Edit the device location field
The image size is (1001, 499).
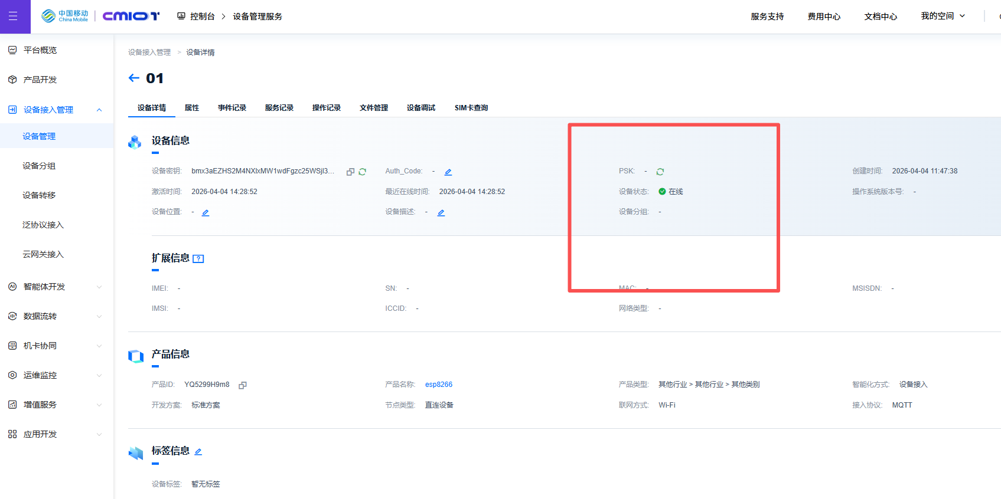pyautogui.click(x=206, y=212)
